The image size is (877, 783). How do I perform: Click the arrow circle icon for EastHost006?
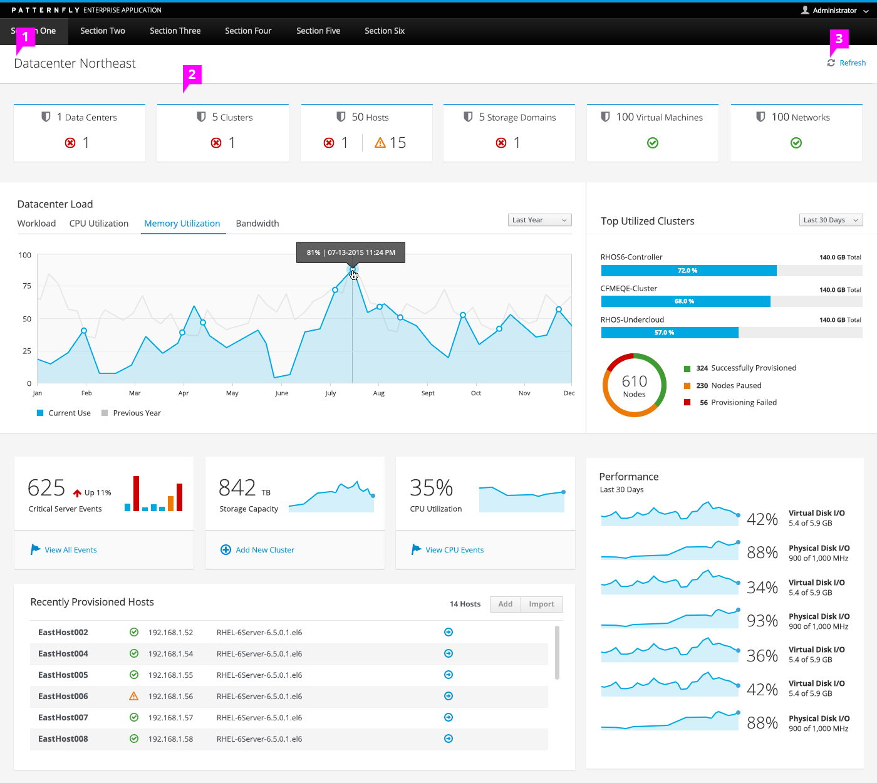[449, 696]
